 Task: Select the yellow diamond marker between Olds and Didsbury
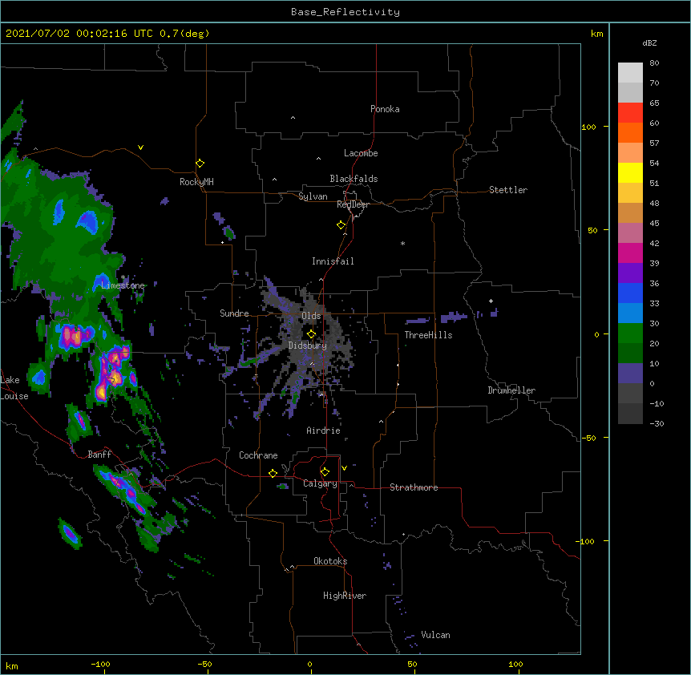coord(311,333)
